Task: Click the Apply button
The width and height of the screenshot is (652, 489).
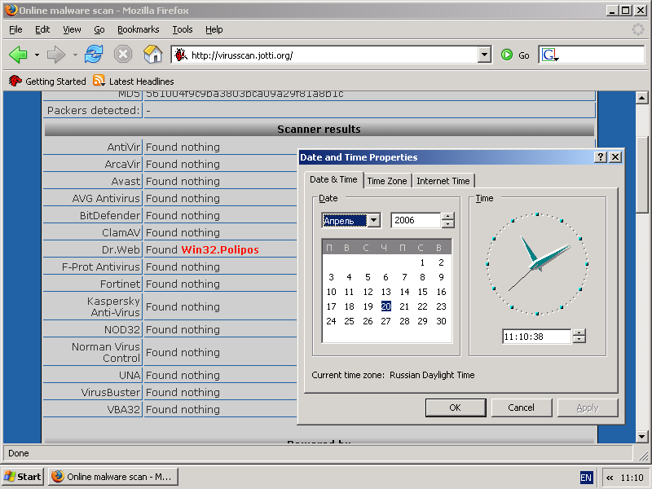Action: pos(587,407)
